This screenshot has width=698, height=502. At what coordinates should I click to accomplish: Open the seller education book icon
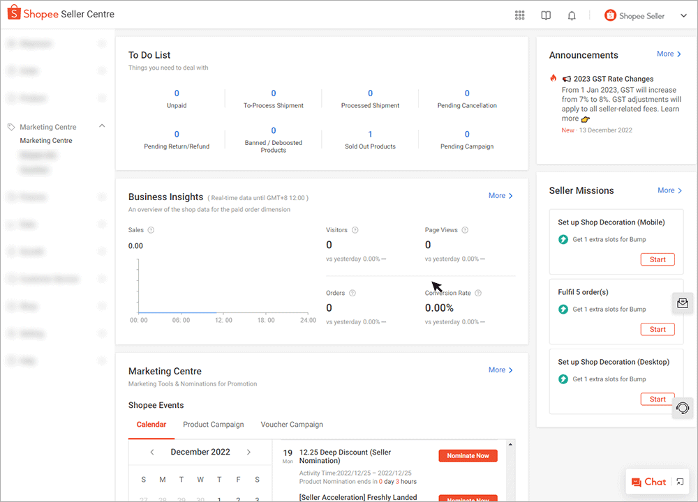(x=546, y=15)
